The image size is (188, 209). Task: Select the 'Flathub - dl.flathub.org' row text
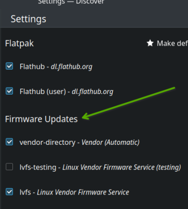point(56,67)
